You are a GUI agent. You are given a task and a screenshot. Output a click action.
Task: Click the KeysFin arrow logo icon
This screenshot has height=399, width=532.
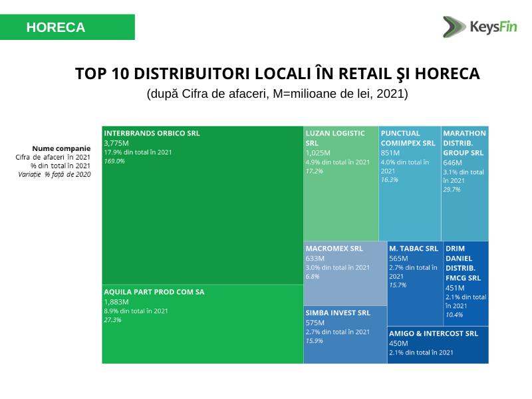[454, 27]
